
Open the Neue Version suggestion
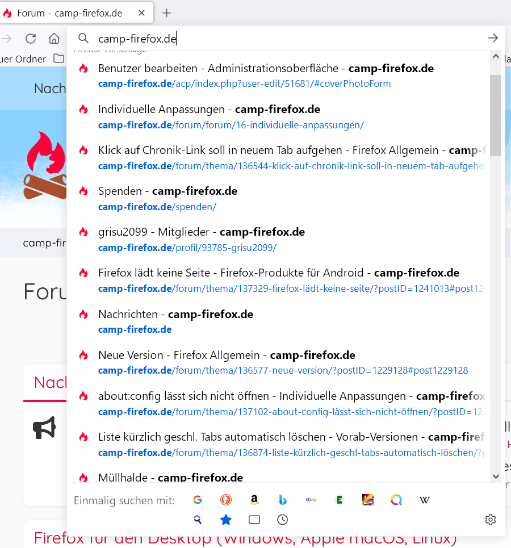[280, 362]
